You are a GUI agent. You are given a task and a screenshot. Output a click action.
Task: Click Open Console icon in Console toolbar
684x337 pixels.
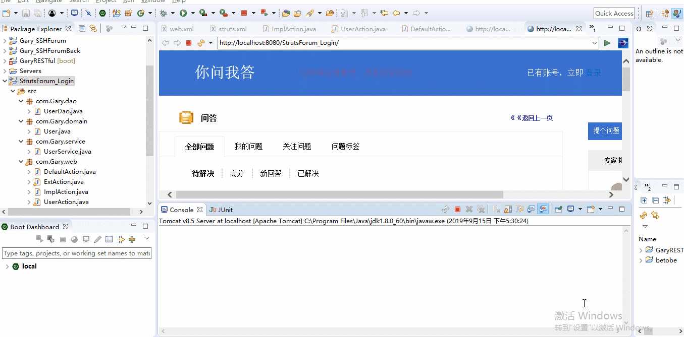tap(591, 209)
